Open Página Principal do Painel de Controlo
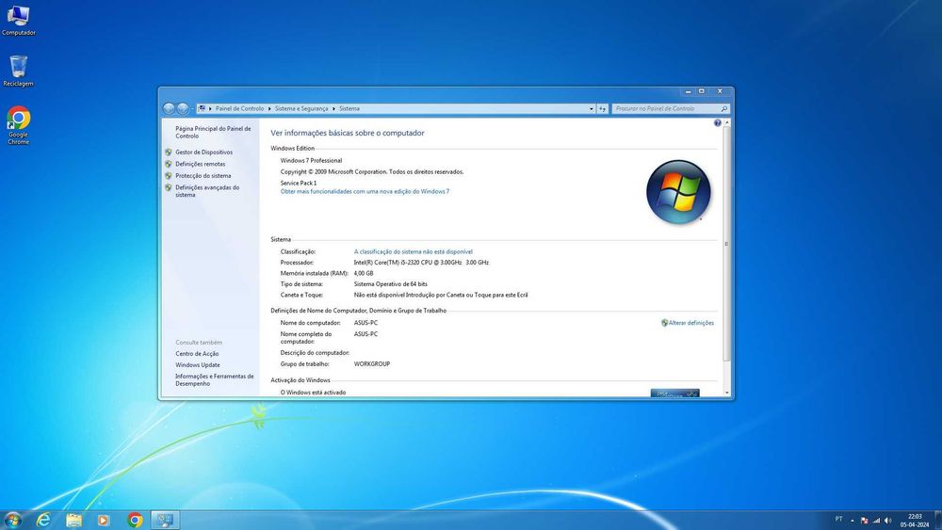Viewport: 942px width, 530px height. (213, 132)
